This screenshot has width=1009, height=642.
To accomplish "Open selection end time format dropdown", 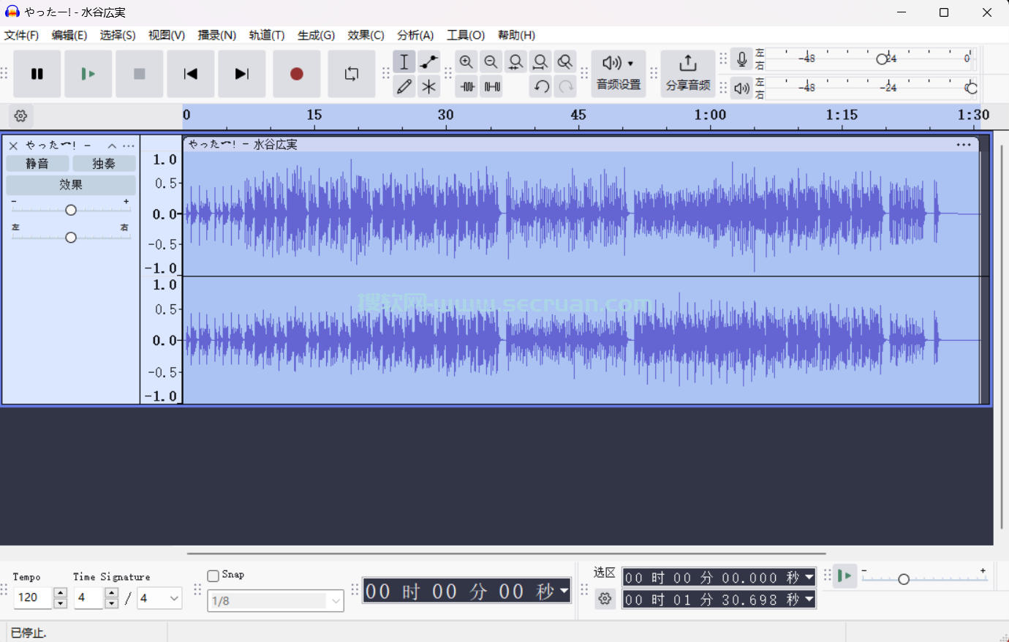I will [x=809, y=600].
